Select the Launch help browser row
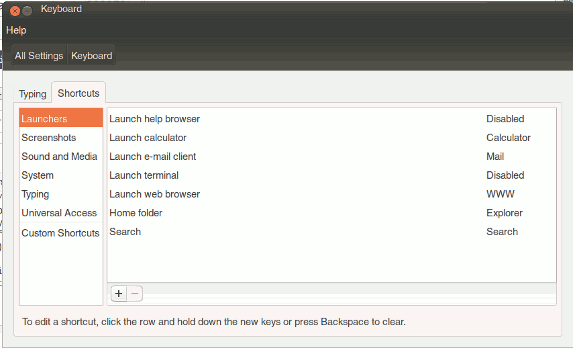Viewport: 573px width, 348px height. coord(332,118)
